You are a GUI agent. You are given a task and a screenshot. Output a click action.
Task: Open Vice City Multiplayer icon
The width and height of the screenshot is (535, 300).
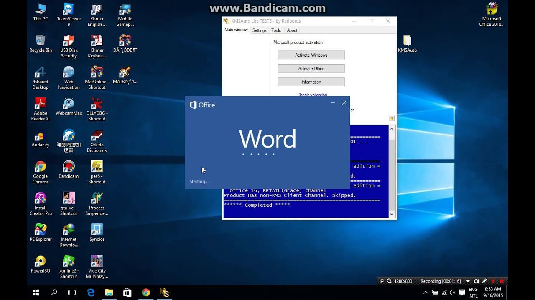pos(97,267)
